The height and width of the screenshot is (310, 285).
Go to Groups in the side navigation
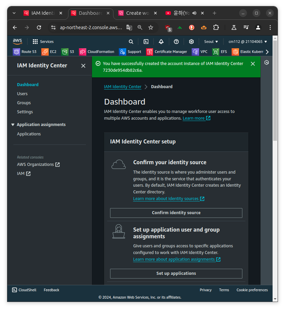24,103
